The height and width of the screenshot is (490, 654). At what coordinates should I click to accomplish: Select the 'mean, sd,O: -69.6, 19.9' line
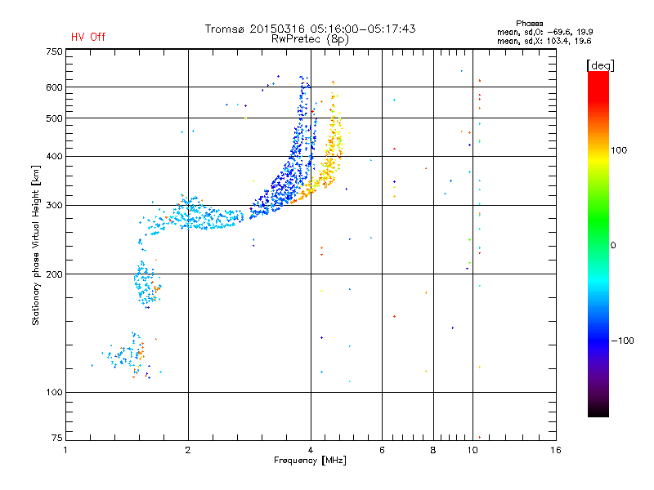point(544,32)
